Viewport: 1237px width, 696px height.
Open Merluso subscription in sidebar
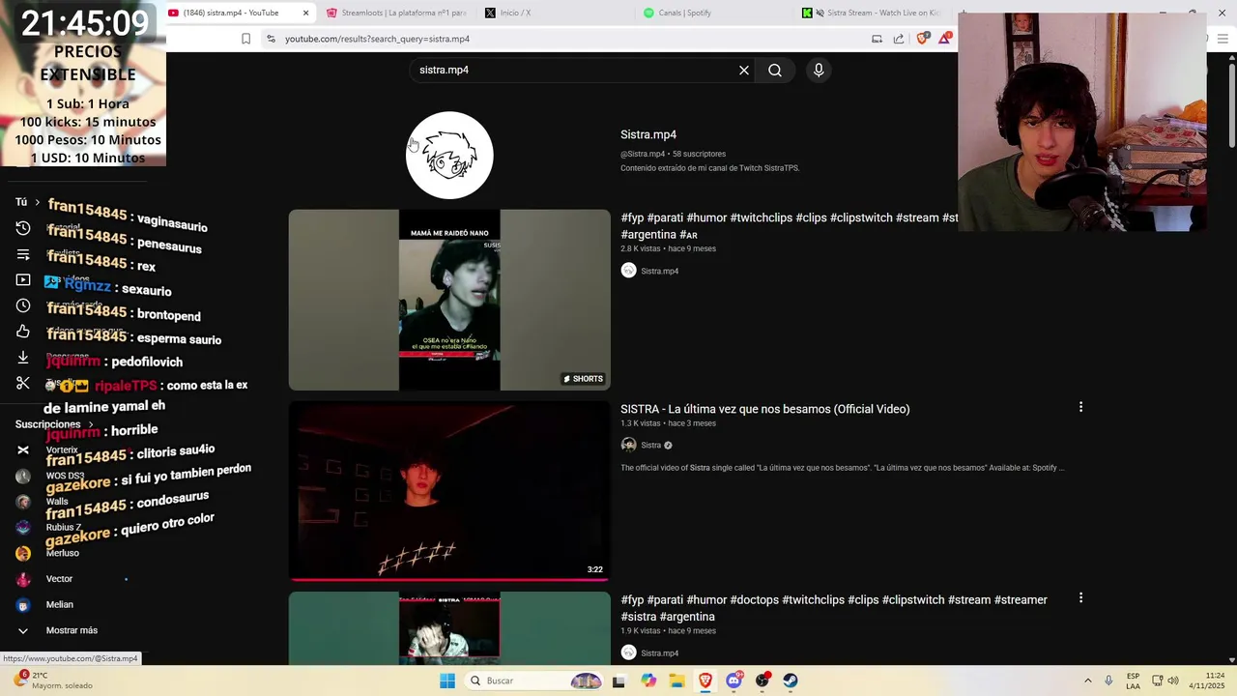pyautogui.click(x=63, y=553)
